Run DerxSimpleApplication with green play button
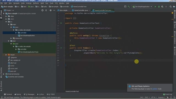The height and width of the screenshot is (99, 176). pyautogui.click(x=155, y=7)
